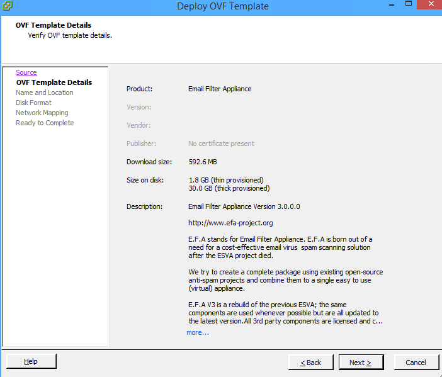This screenshot has height=377, width=442.
Task: Maximize the Deploy OVF Template window
Action: point(409,6)
